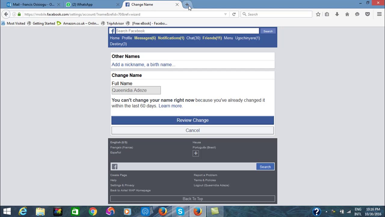Save page to Pocket icon
This screenshot has height=217, width=385.
pos(367,14)
